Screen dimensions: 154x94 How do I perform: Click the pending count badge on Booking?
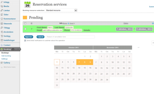pyautogui.click(x=13, y=49)
